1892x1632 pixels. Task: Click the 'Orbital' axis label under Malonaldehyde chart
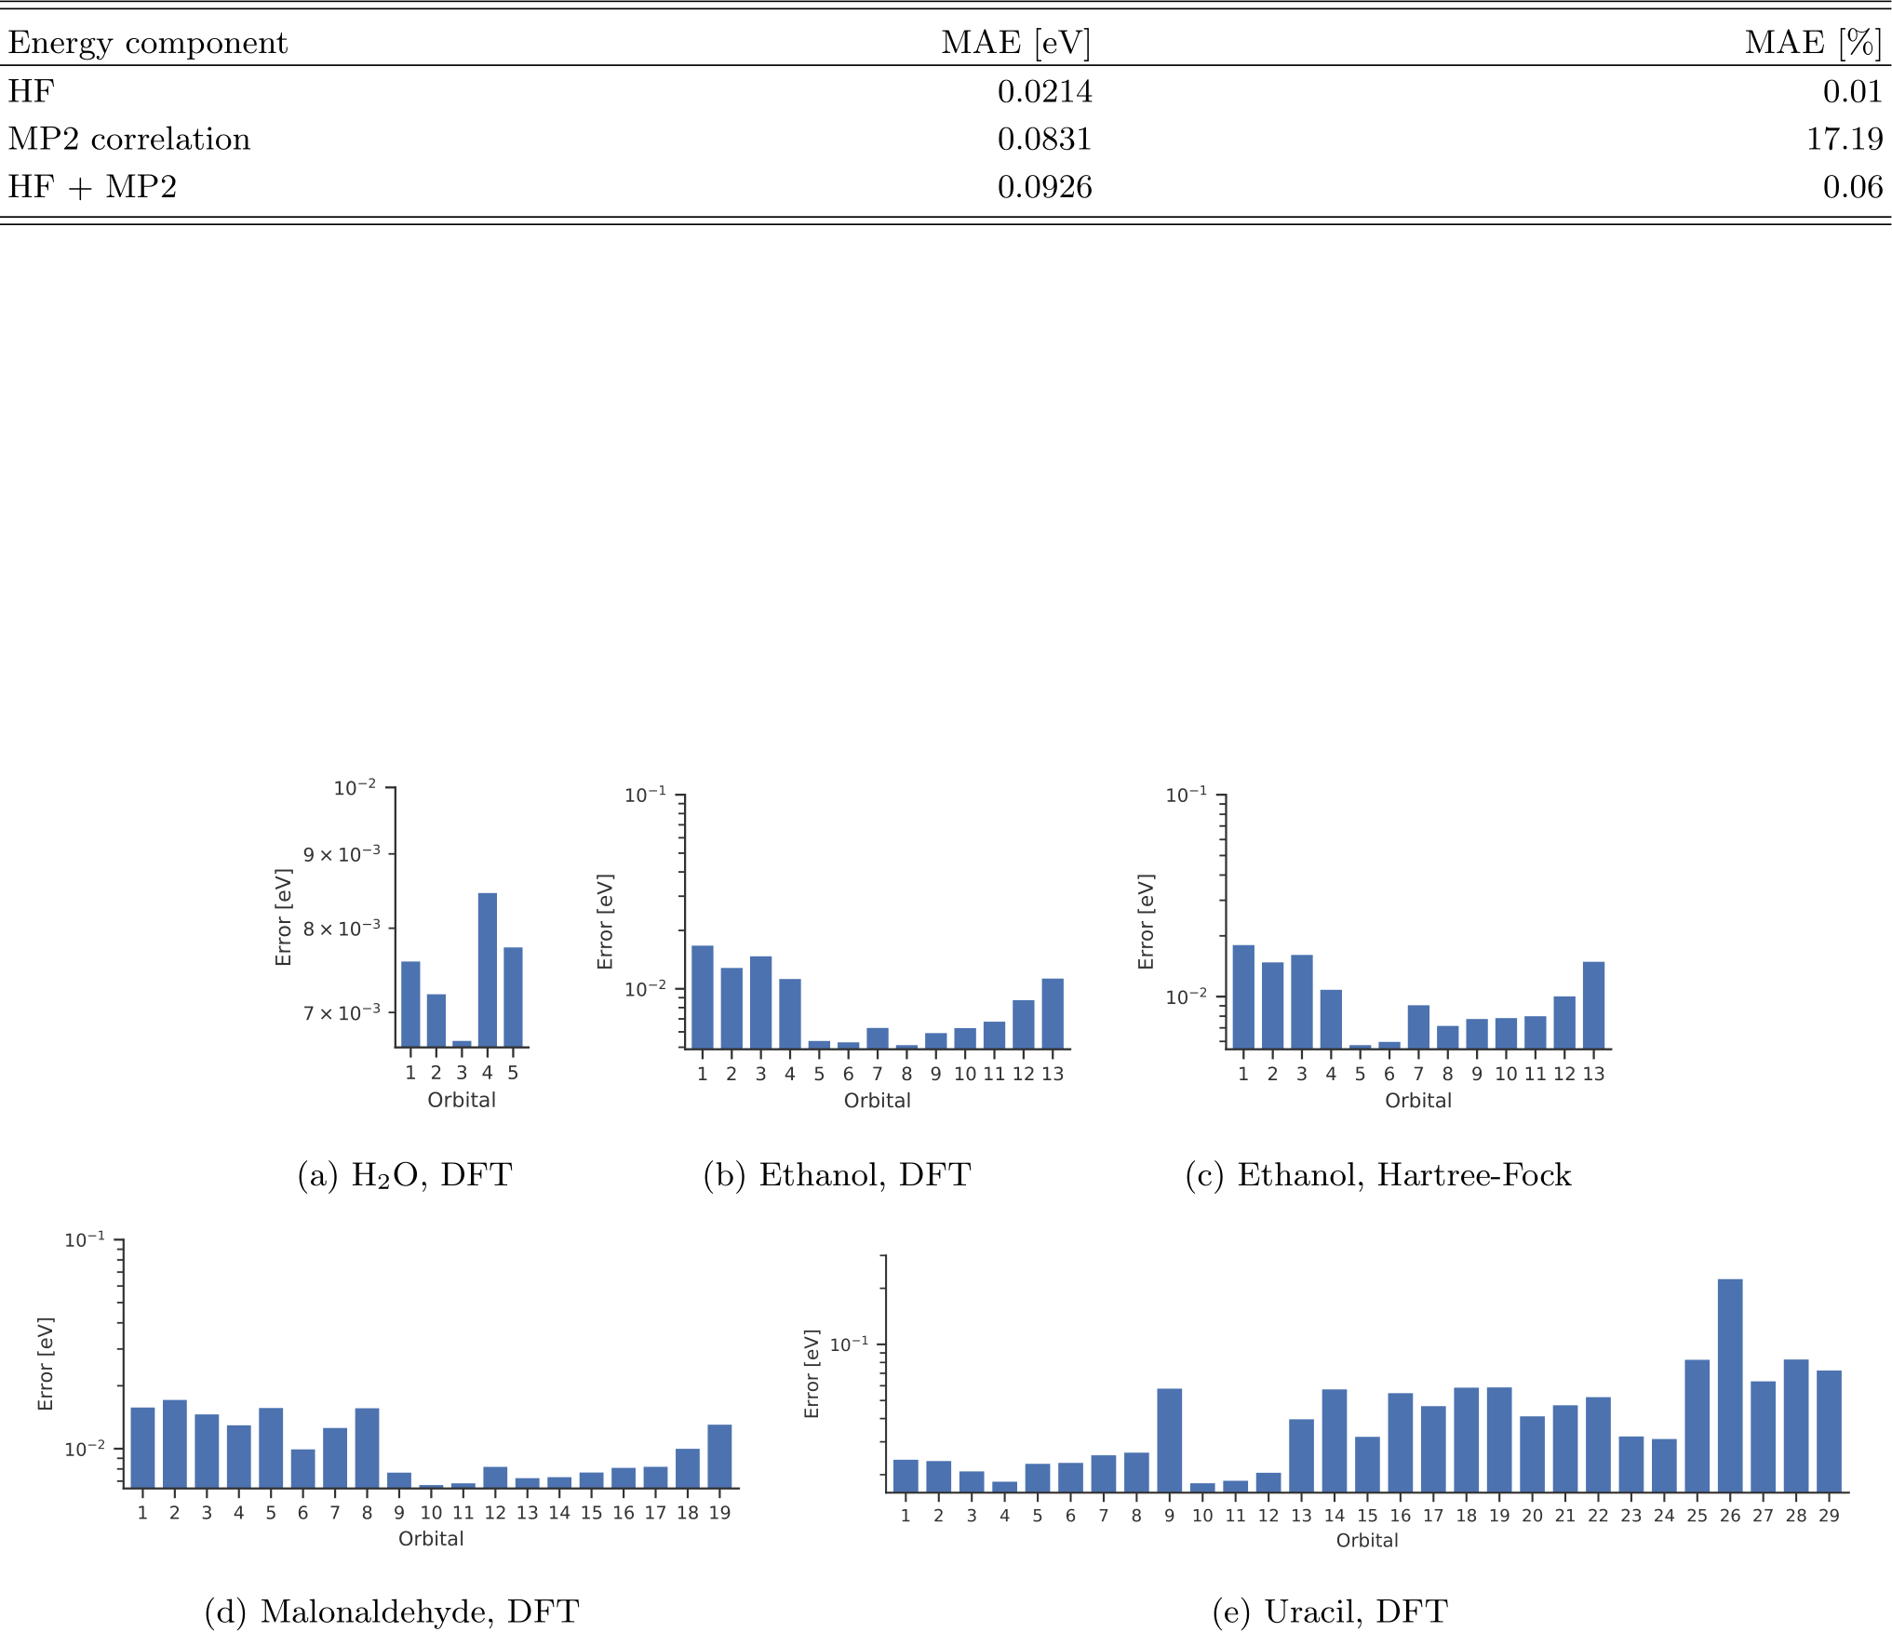click(431, 1539)
